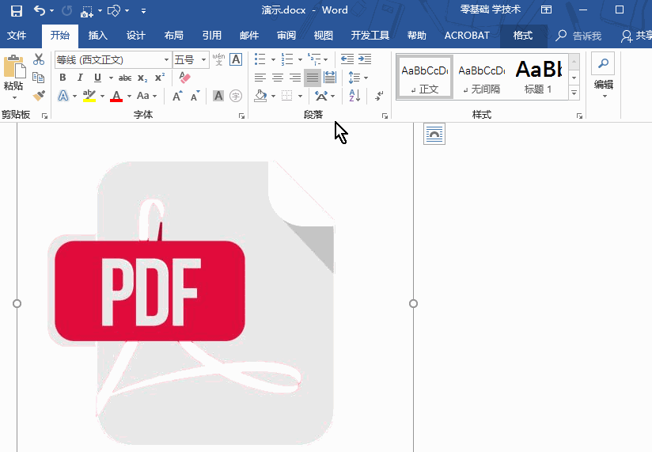Undo the last action

tap(40, 10)
